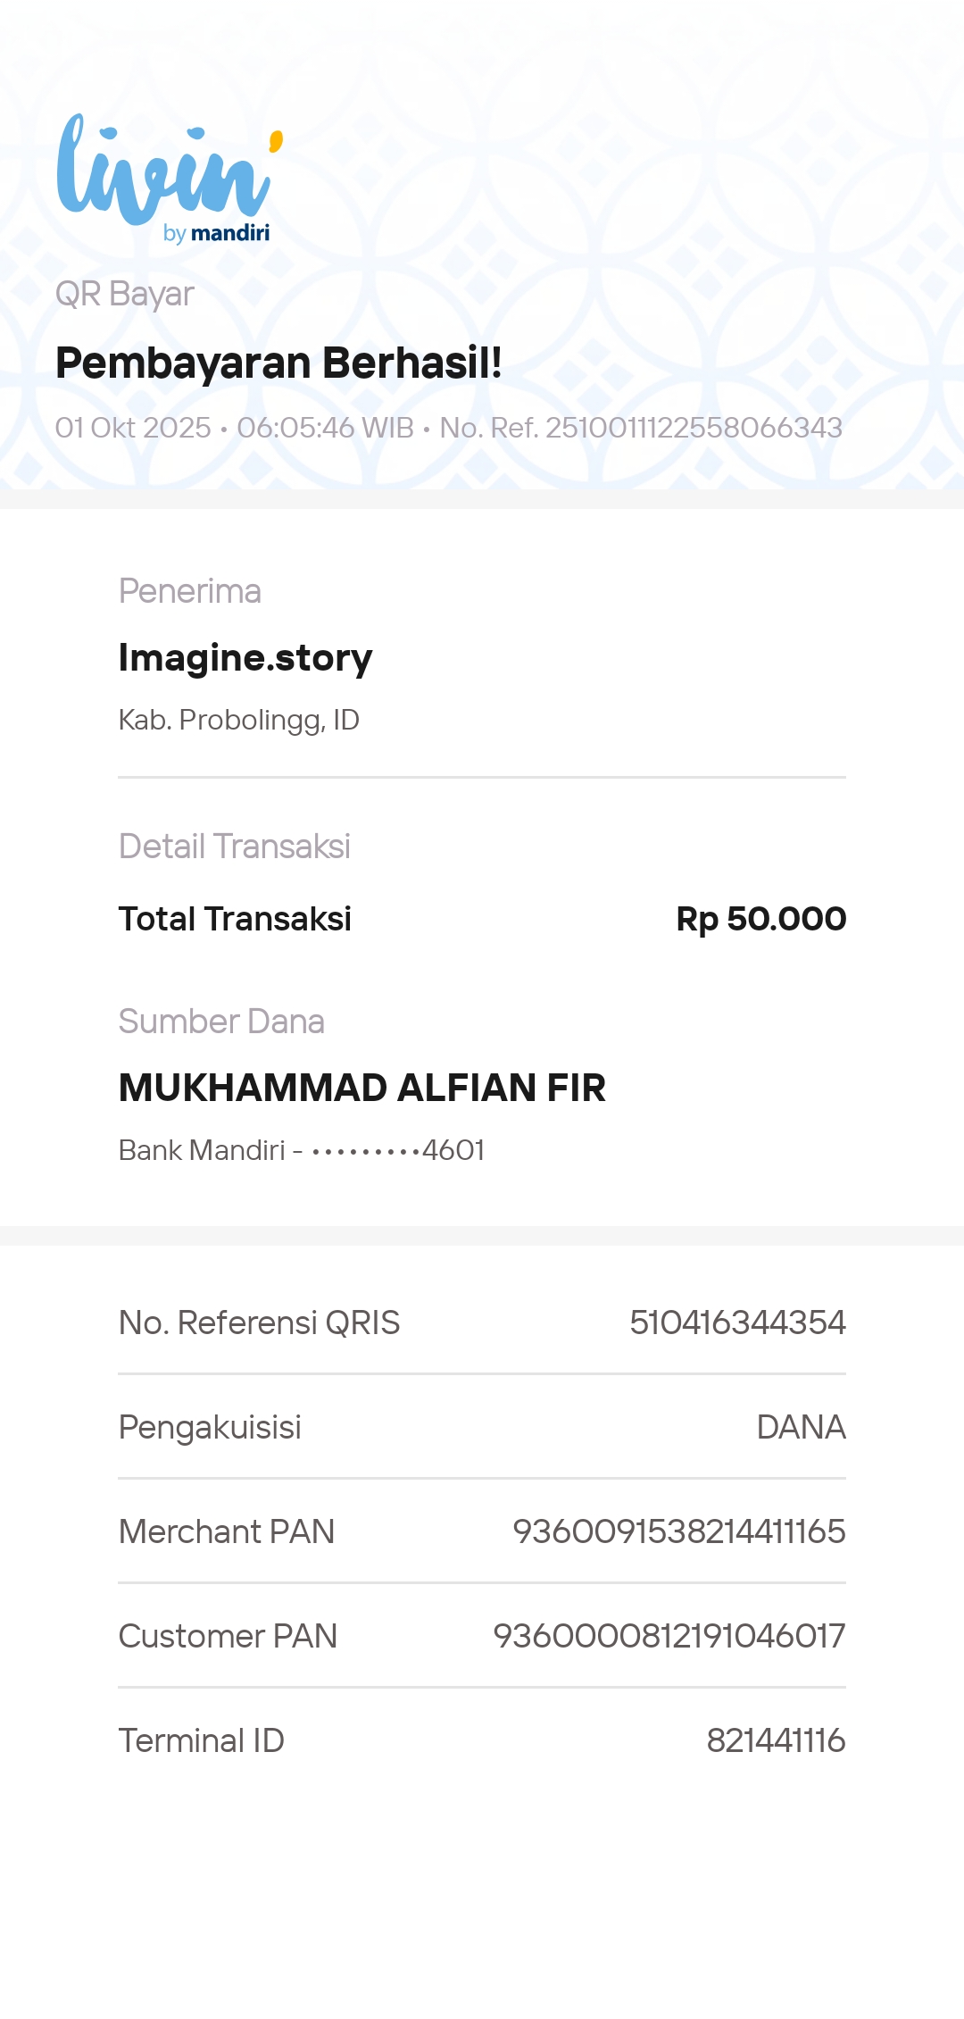Select the QRIS reference number 510416344354
964x2019 pixels.
click(x=737, y=1322)
